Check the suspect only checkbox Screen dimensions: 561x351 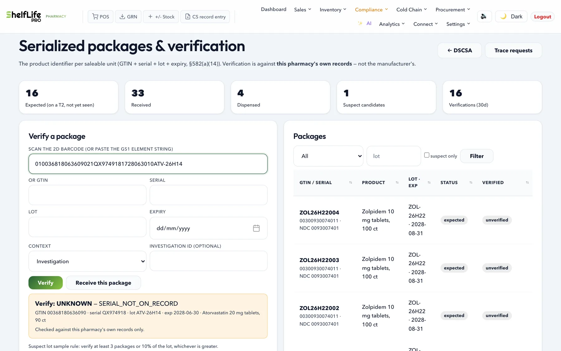[427, 155]
